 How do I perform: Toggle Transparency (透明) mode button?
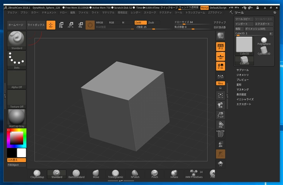point(220,144)
